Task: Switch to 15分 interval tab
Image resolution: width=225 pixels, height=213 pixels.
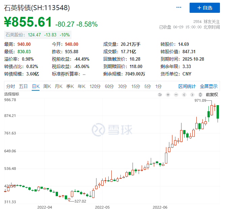Action: pos(136,86)
